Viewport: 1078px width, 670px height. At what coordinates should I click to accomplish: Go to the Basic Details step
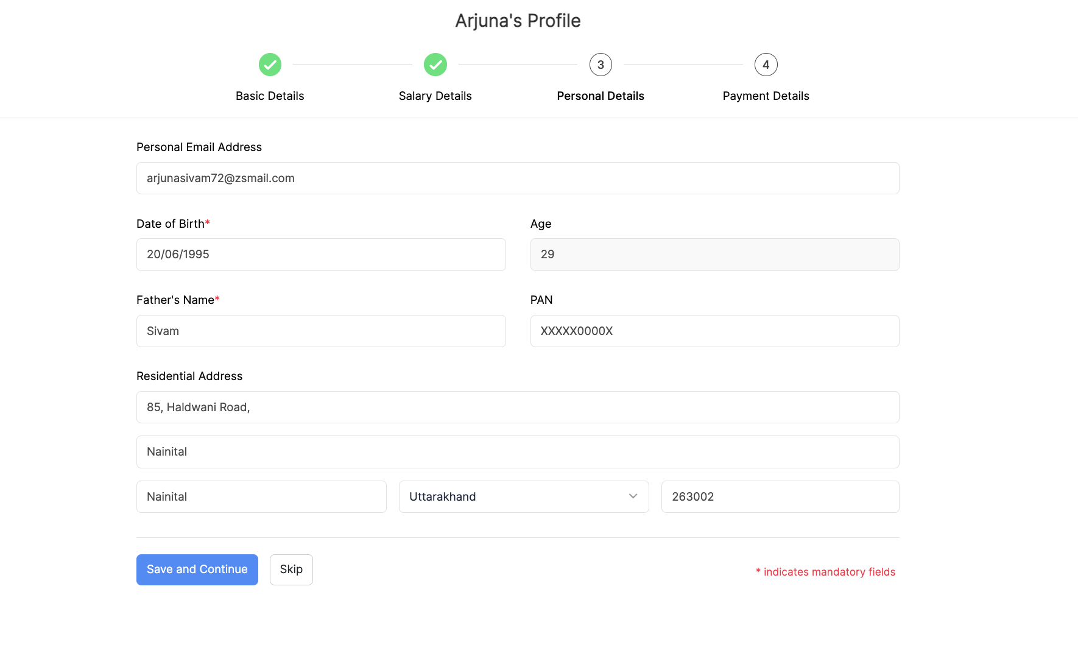pos(270,96)
